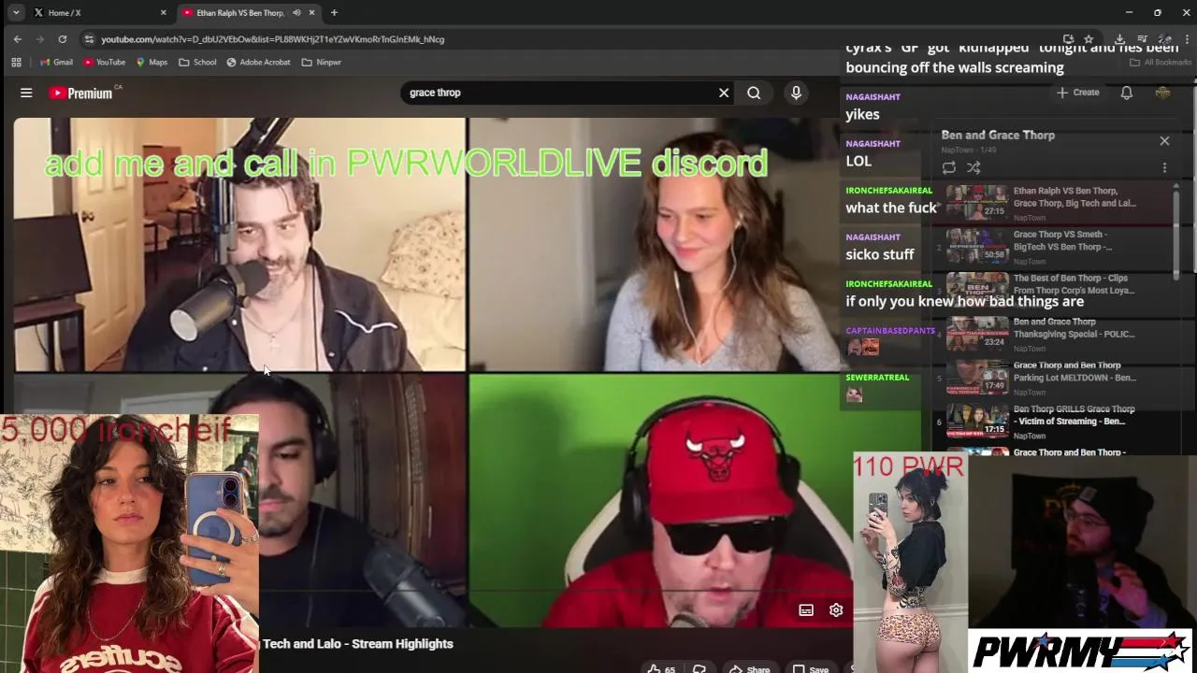
Task: Bookmark this page with the star
Action: (x=1089, y=39)
